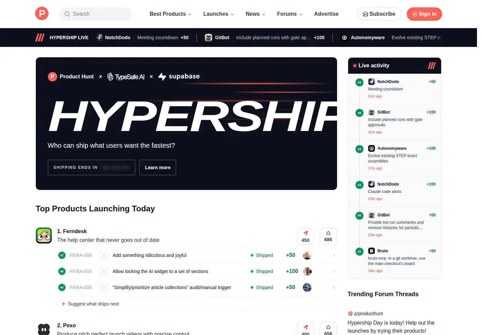Image resolution: width=482 pixels, height=335 pixels.
Task: Open 'Allow locking the AI widget' request
Action: (160, 271)
